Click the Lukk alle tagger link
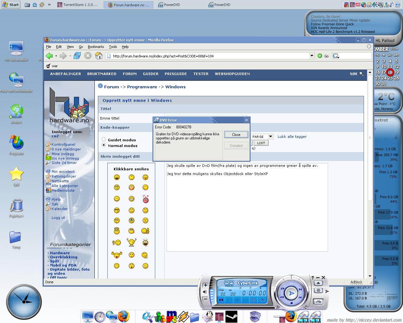The width and height of the screenshot is (403, 323). coord(292,137)
